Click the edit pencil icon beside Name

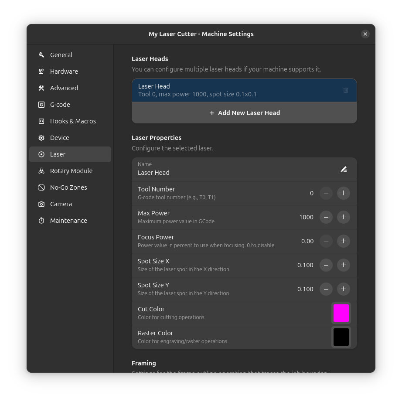(344, 169)
